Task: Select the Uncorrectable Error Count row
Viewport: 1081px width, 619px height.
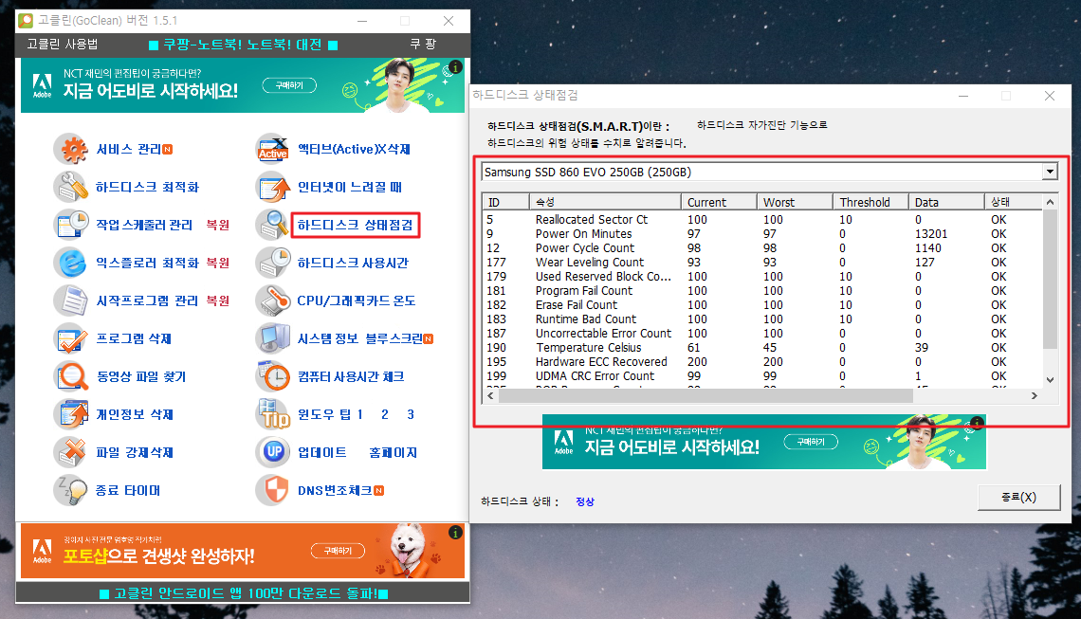Action: click(x=762, y=333)
